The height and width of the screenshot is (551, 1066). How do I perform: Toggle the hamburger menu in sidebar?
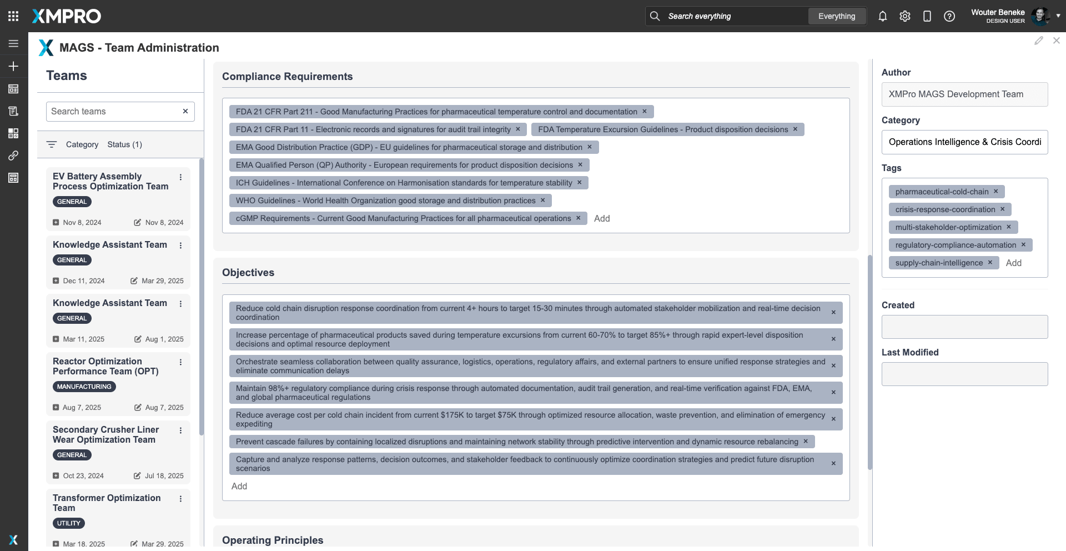click(13, 43)
